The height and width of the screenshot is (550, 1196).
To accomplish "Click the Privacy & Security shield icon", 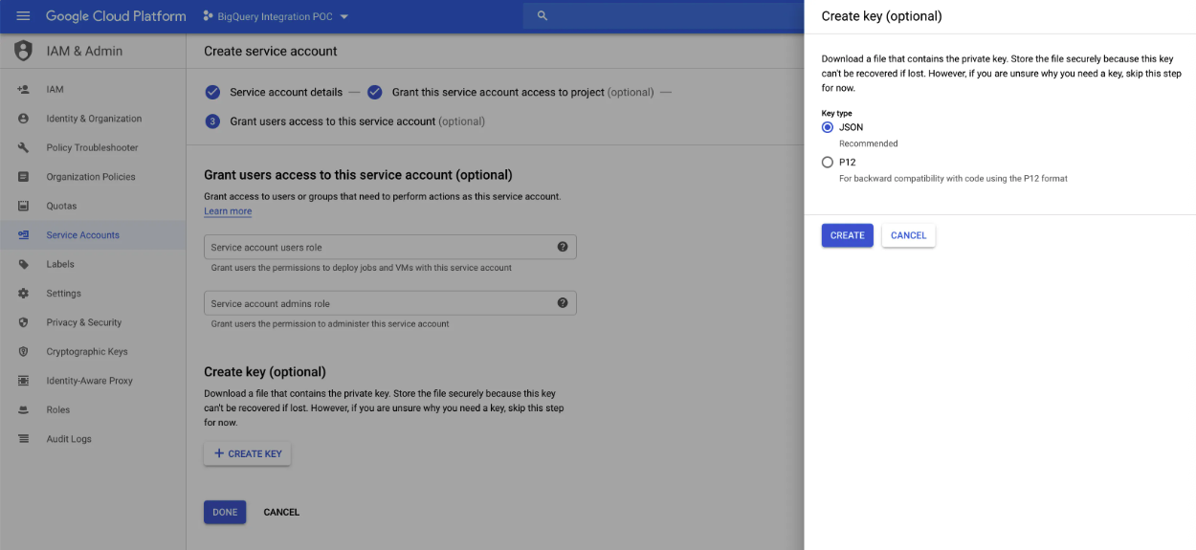I will pos(23,322).
